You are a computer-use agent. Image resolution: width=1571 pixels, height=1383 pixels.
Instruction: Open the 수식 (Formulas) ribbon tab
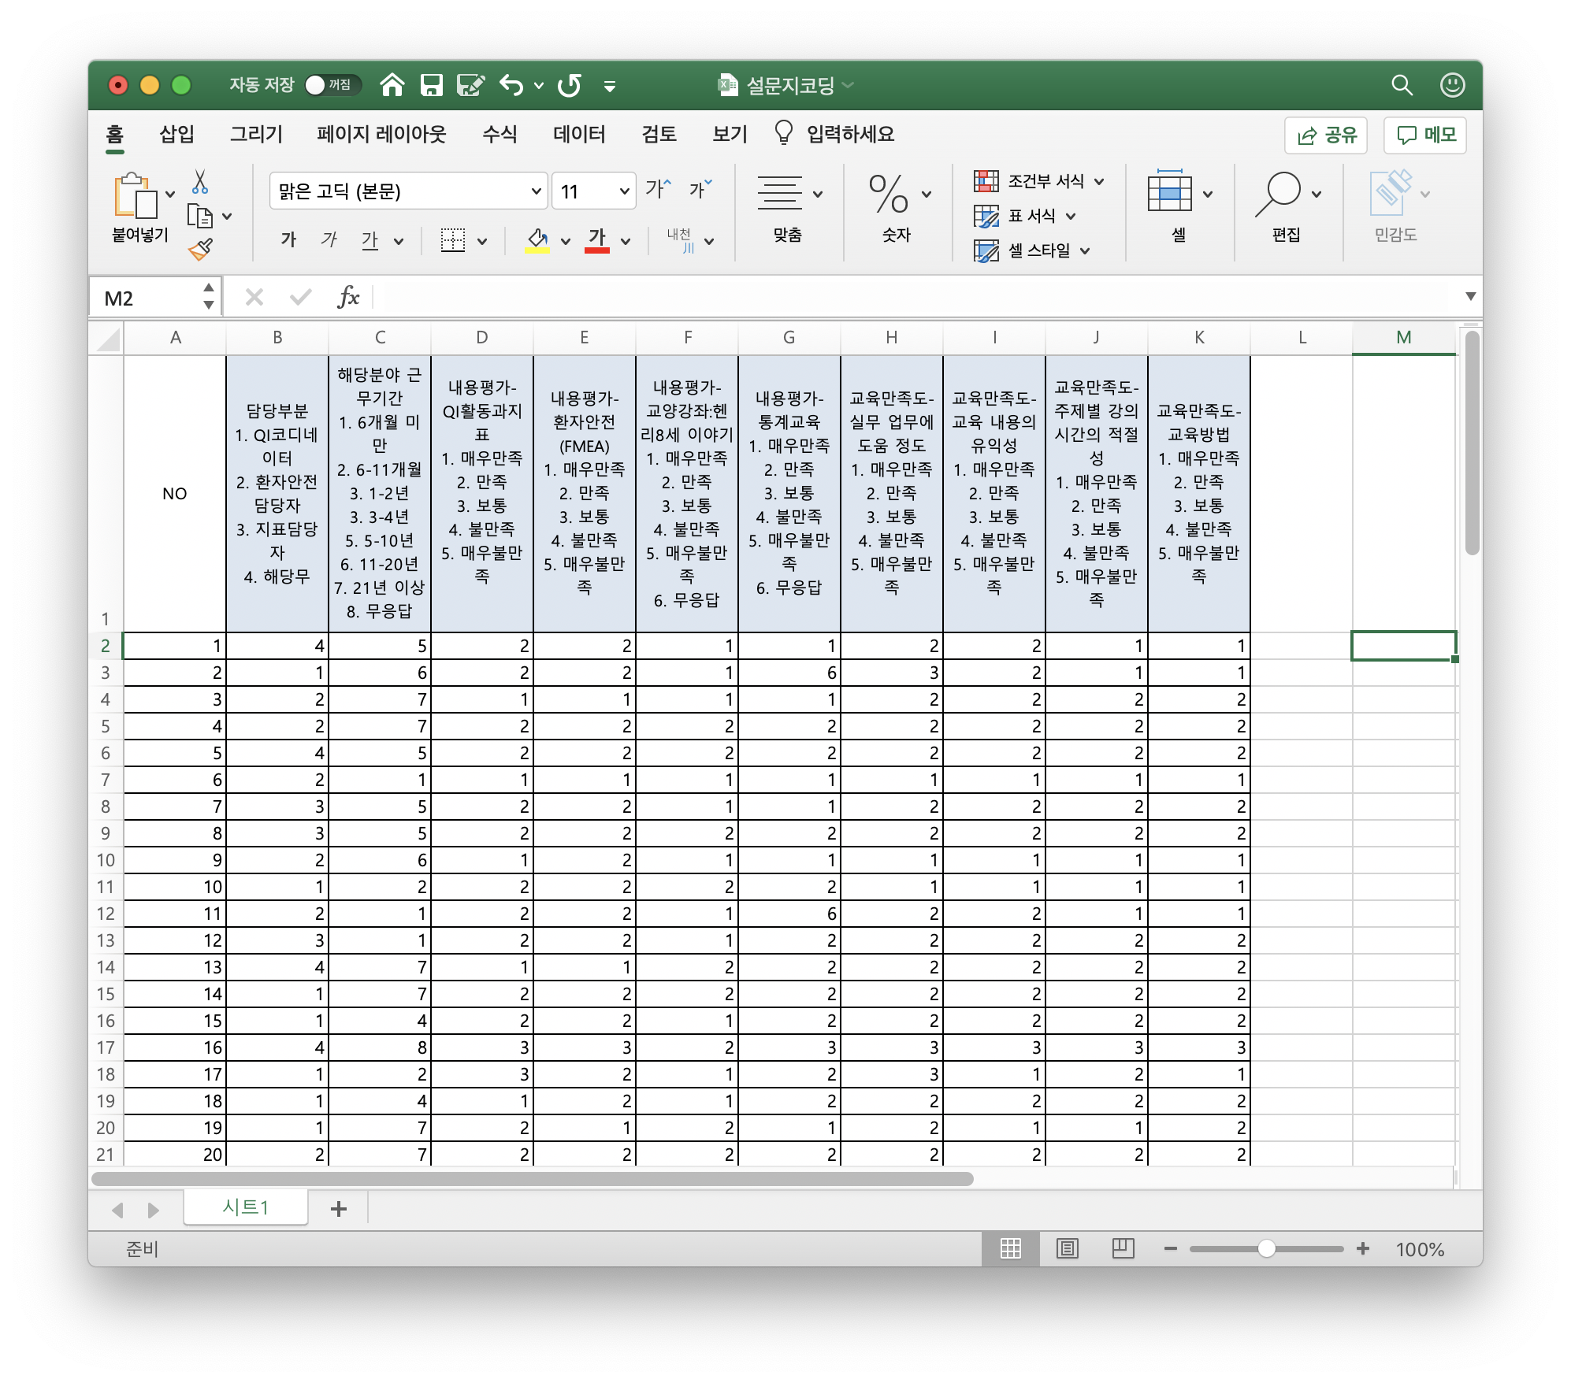tap(500, 134)
